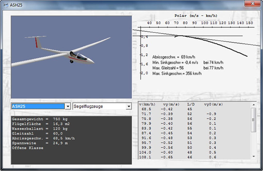Click the Spannweite = 24,9 m line
263x171 pixels.
click(x=40, y=143)
